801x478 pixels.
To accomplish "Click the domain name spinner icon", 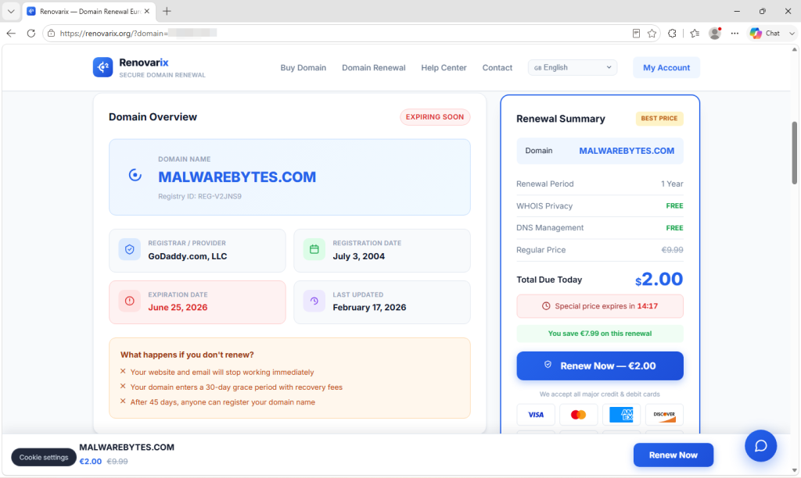I will pyautogui.click(x=135, y=176).
